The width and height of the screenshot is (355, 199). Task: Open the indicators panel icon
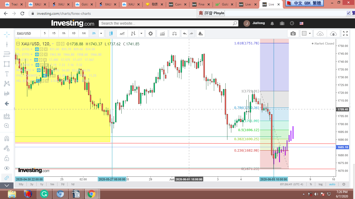pyautogui.click(x=162, y=33)
